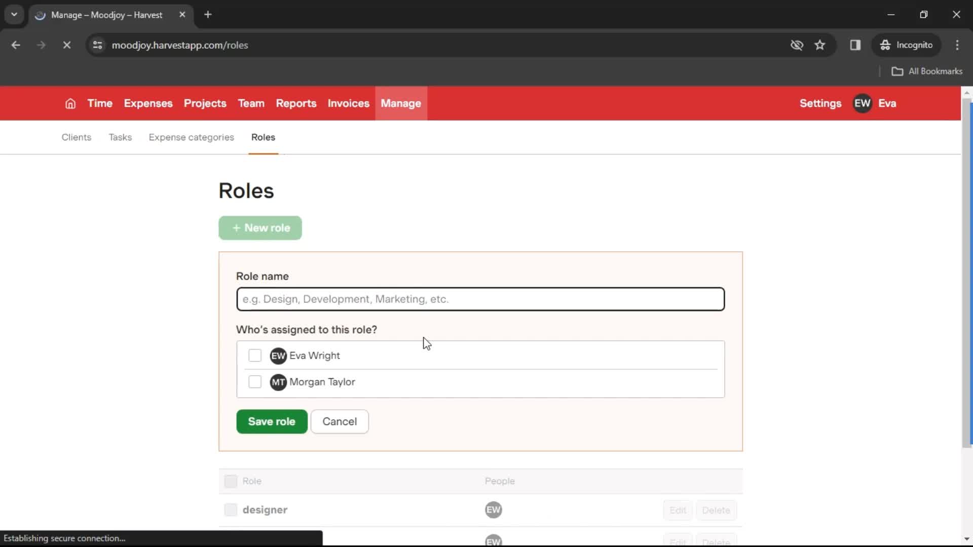This screenshot has height=547, width=973.
Task: Switch to the Clients tab
Action: pyautogui.click(x=76, y=137)
